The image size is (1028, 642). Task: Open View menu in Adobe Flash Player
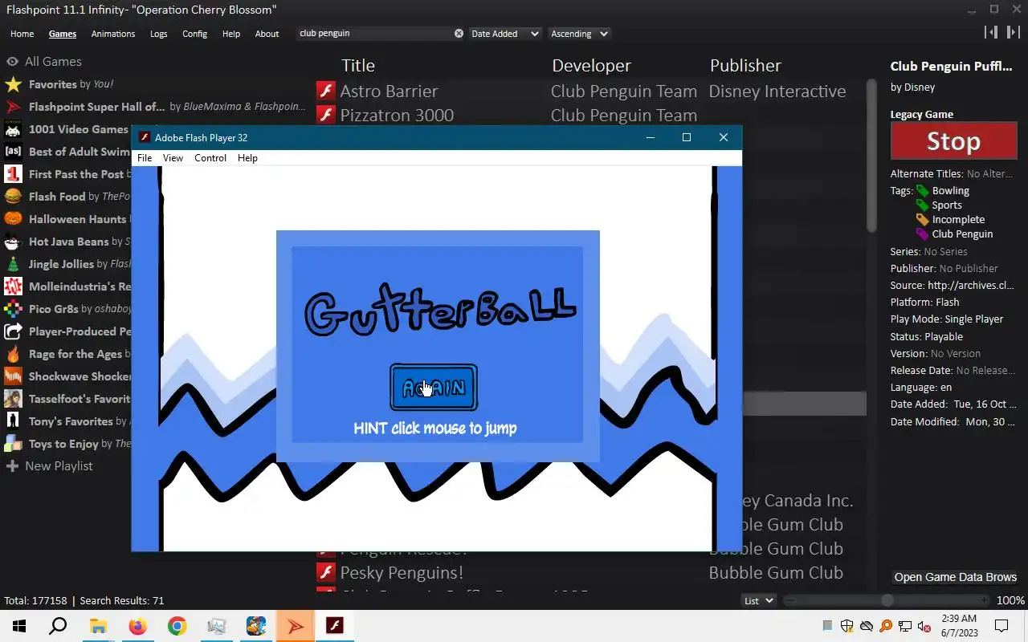pyautogui.click(x=173, y=158)
